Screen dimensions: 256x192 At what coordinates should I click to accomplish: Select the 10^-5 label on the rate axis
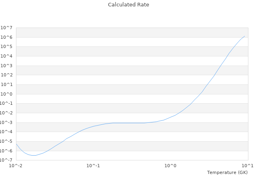[6, 142]
